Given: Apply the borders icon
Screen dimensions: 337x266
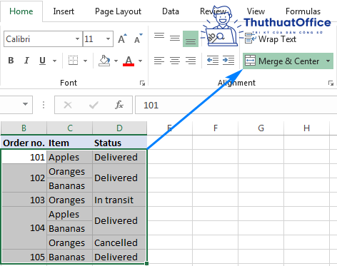Looking at the screenshot, I should click(73, 61).
